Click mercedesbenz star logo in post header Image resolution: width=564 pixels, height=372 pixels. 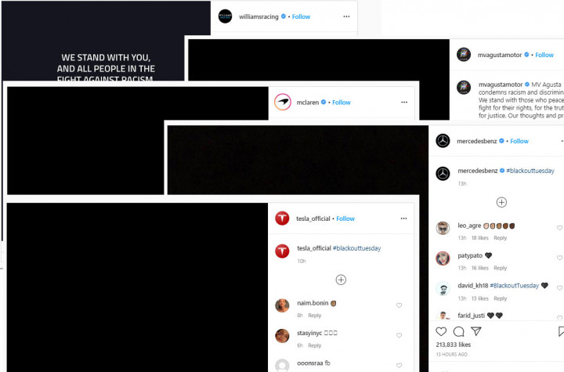pyautogui.click(x=443, y=141)
